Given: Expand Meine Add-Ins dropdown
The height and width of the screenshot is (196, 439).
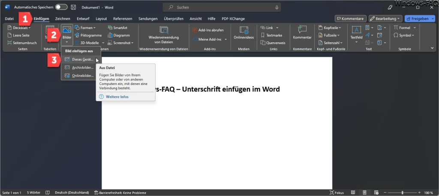Looking at the screenshot, I should coord(226,39).
